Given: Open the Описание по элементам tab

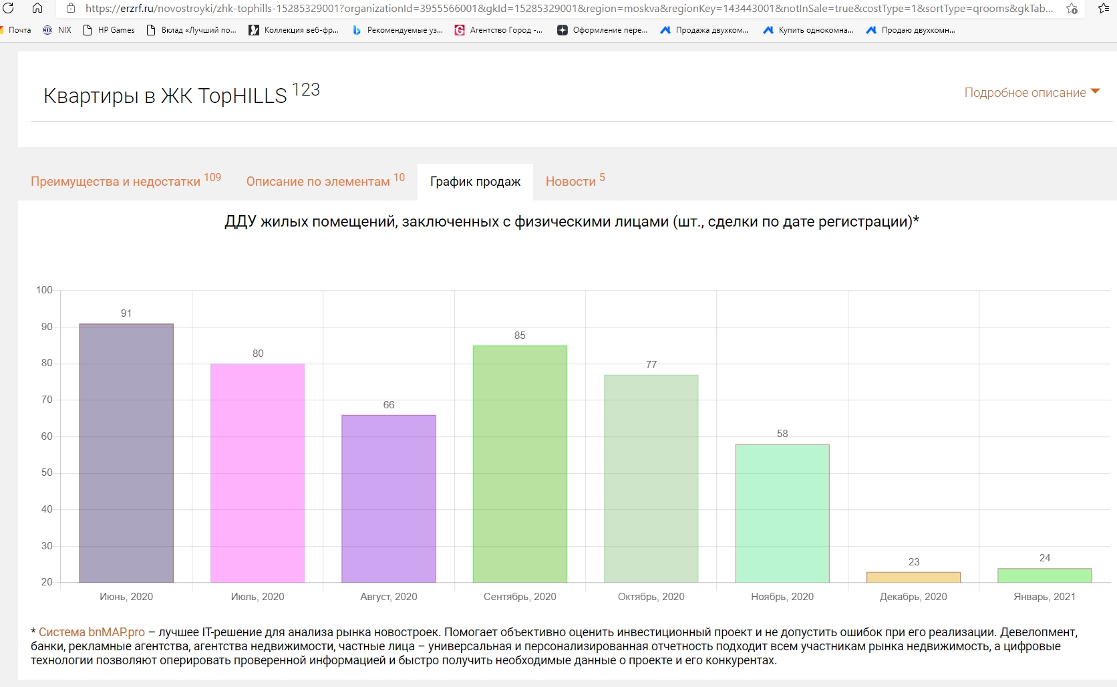Looking at the screenshot, I should [x=318, y=182].
